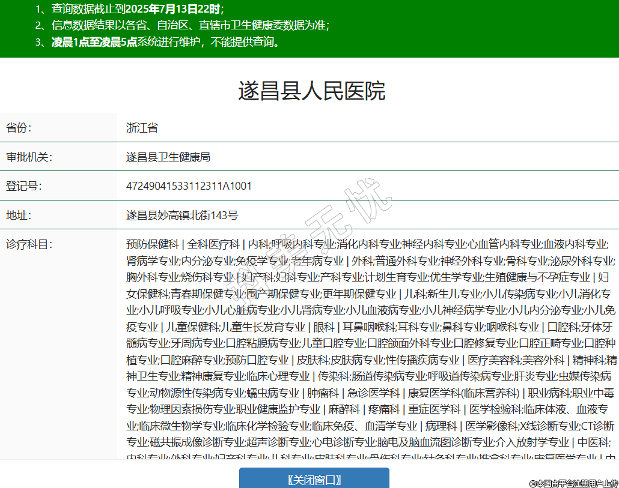Select the 登记号 field label
The image size is (619, 488).
(x=23, y=186)
